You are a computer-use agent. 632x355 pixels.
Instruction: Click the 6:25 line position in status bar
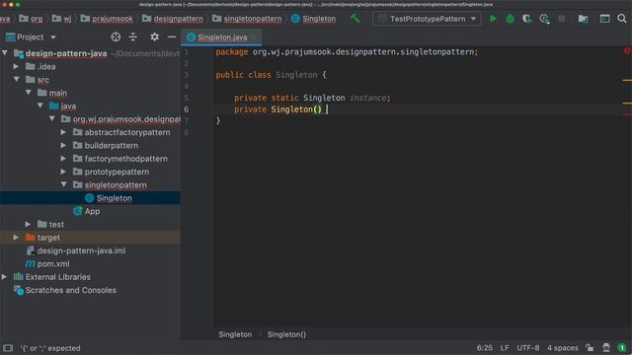point(484,348)
